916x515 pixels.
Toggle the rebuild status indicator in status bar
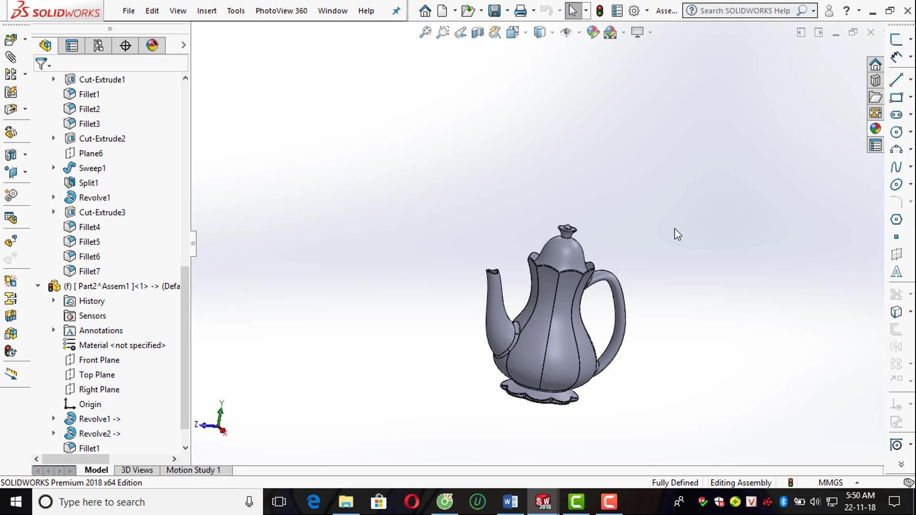pyautogui.click(x=790, y=483)
